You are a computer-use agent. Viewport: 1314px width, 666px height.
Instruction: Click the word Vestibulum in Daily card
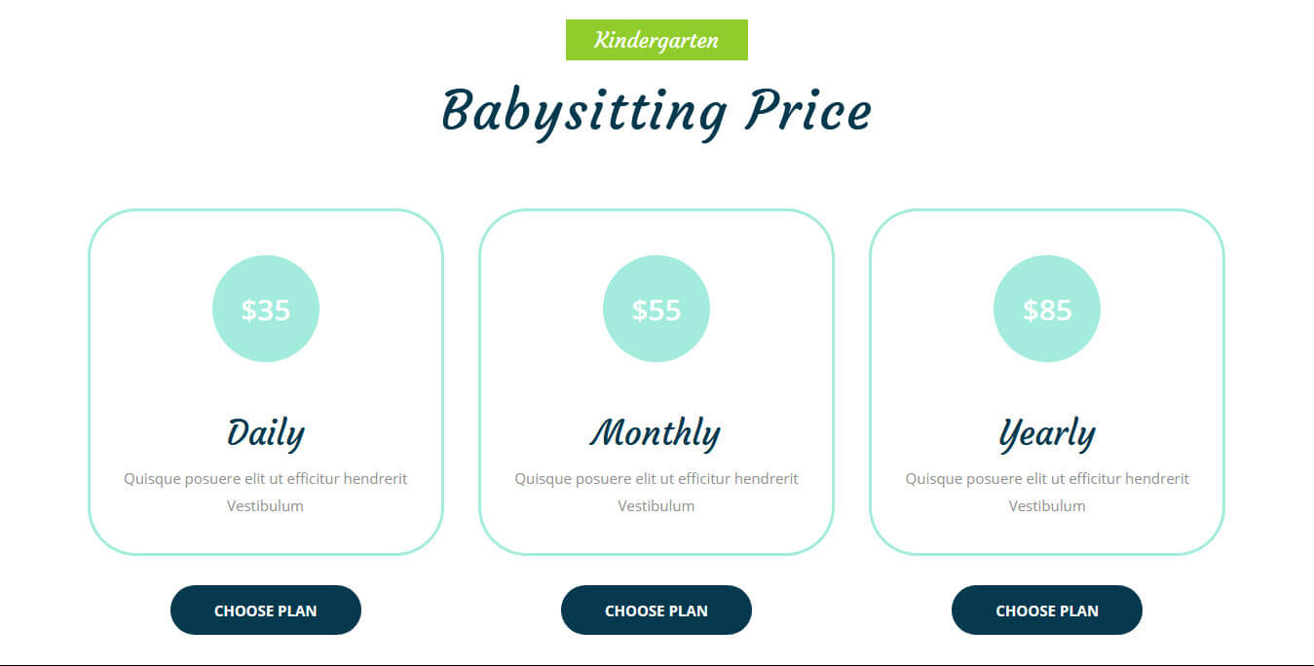266,505
